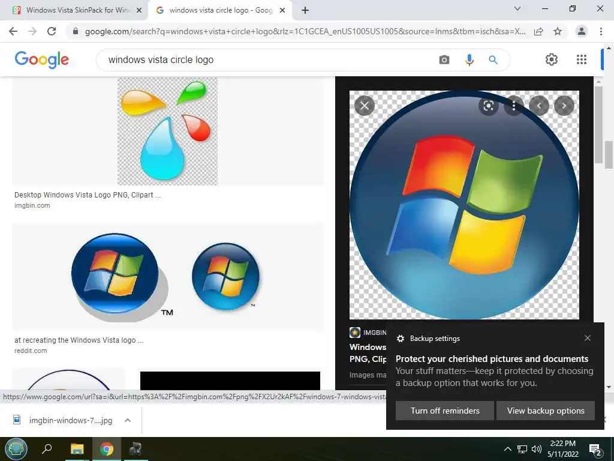The height and width of the screenshot is (461, 614).
Task: Open the black image thumbnail
Action: click(230, 381)
